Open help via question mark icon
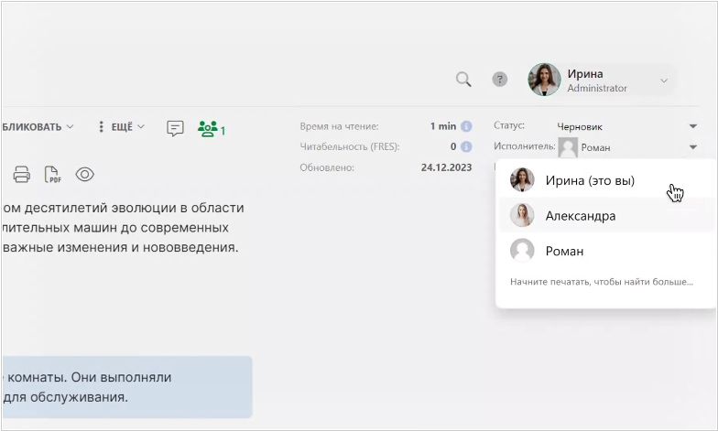 499,80
